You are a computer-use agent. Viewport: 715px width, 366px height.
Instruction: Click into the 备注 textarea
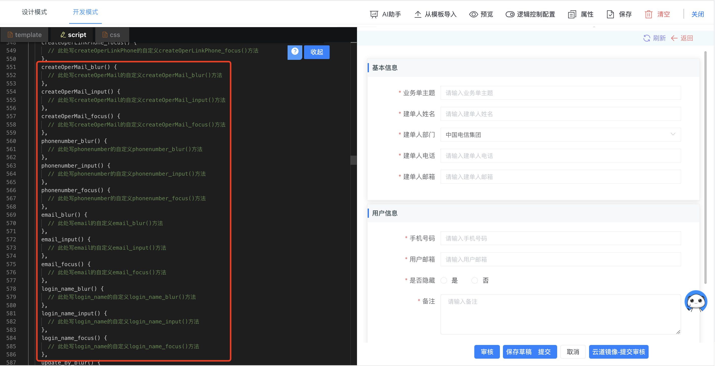pos(561,314)
